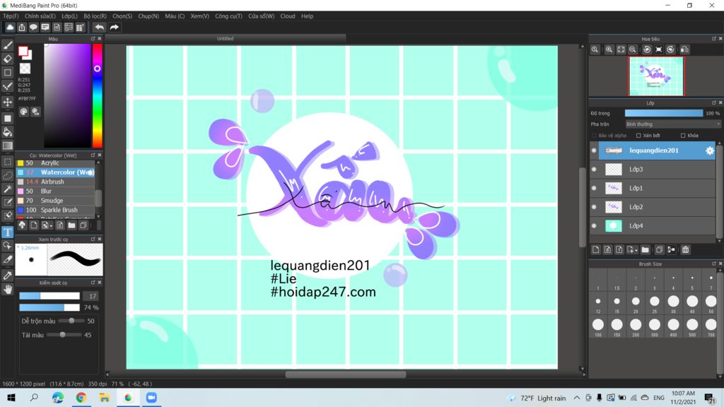Open Tệp(F) menu
Screen dimensions: 724x407
(x=11, y=16)
